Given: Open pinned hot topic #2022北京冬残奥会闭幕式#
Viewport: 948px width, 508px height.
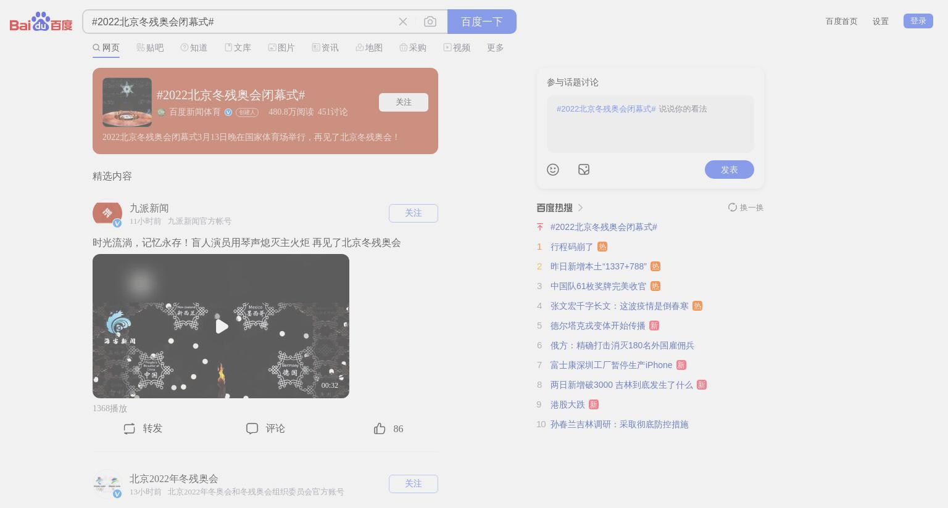Looking at the screenshot, I should tap(604, 227).
